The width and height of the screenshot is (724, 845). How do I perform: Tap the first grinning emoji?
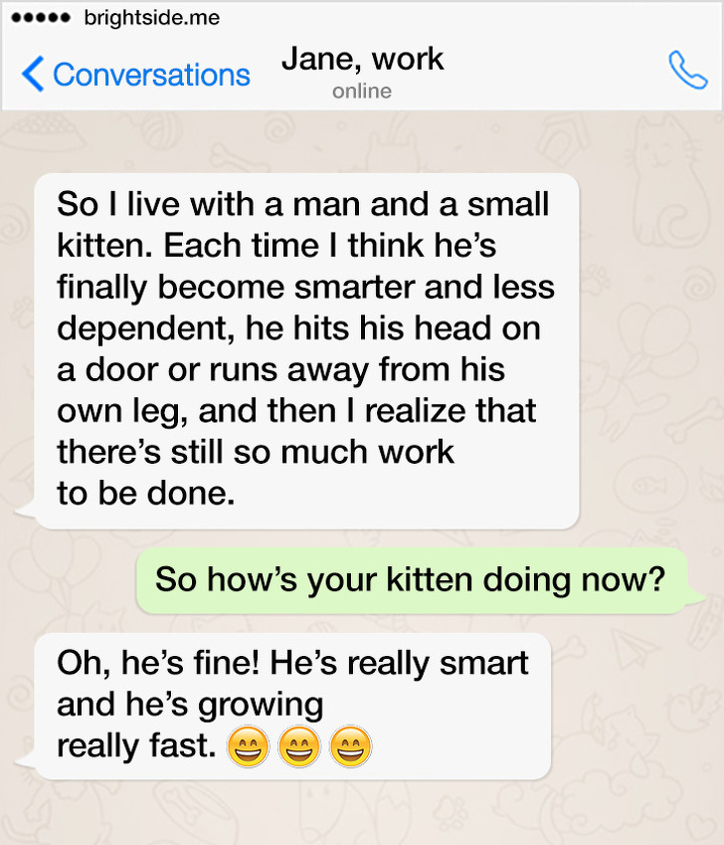(249, 746)
